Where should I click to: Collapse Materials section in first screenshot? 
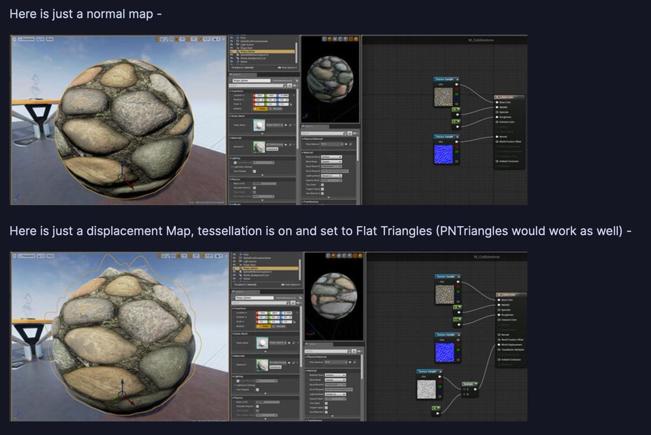[230, 138]
